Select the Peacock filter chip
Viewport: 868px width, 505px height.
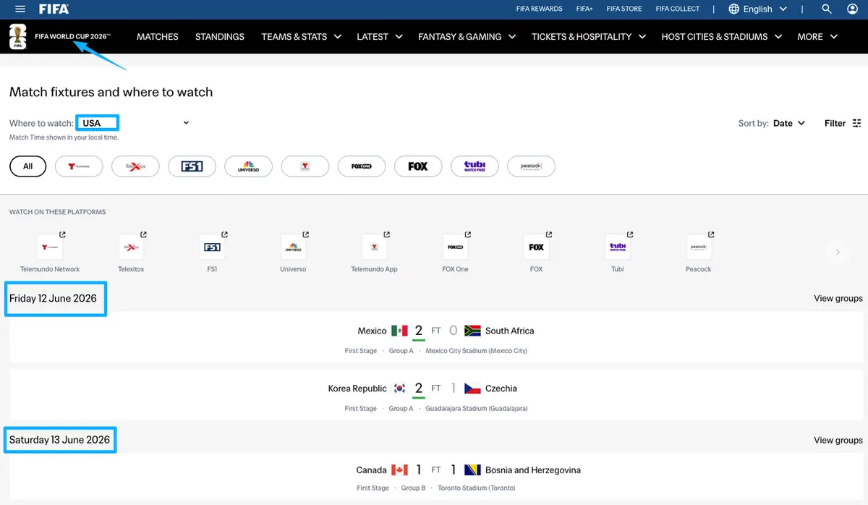531,166
